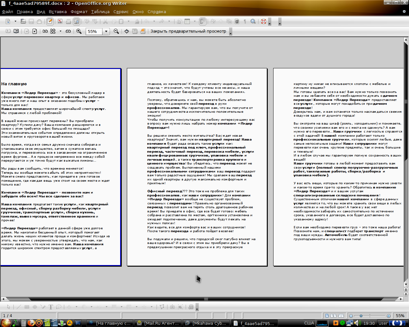Viewport: 409px width, 327px height.
Task: Toggle the Page Preview button off
Action: pyautogui.click(x=76, y=21)
